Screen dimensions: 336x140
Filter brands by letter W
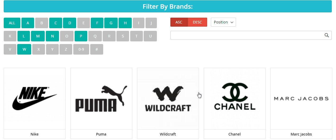point(24,49)
